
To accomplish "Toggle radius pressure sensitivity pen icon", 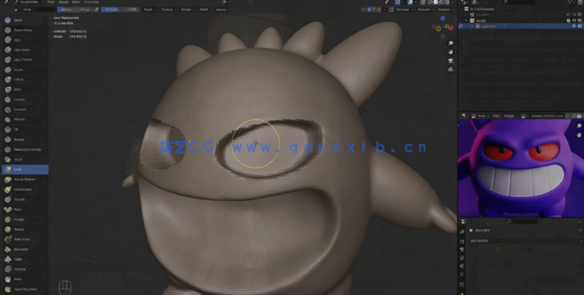I will coord(97,9).
